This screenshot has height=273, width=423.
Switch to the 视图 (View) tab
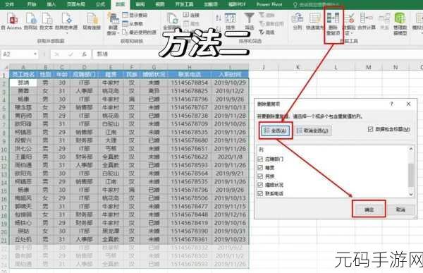(160, 4)
